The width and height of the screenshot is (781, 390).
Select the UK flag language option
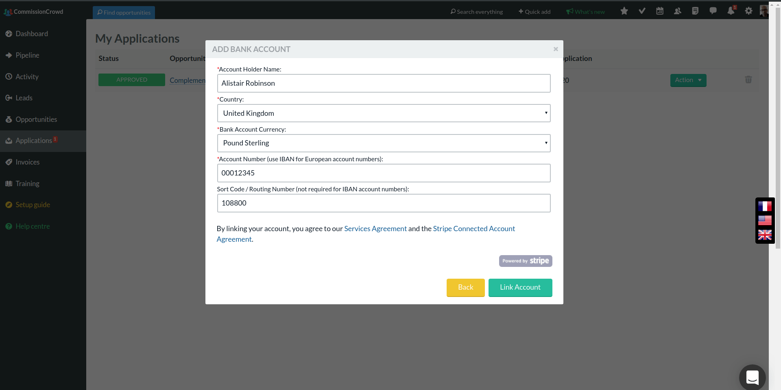(765, 235)
